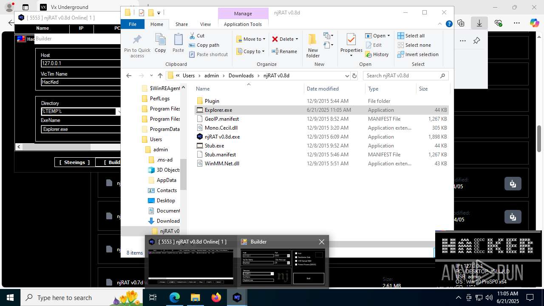Click the ribbon Copy icon
The image size is (544, 306).
(x=160, y=43)
